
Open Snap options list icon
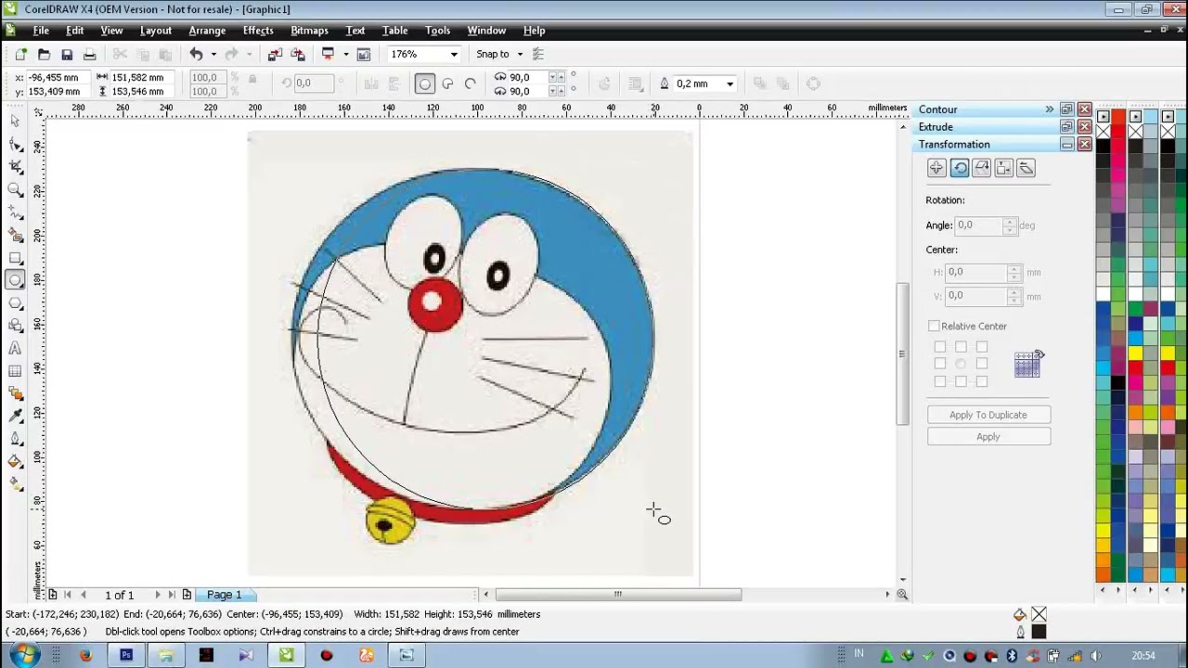[x=538, y=55]
